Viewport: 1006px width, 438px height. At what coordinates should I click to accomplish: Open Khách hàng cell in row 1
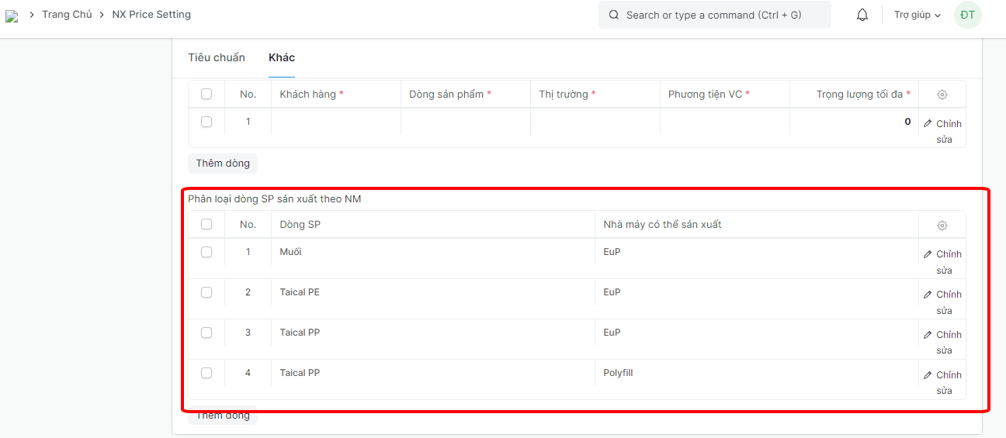[335, 122]
